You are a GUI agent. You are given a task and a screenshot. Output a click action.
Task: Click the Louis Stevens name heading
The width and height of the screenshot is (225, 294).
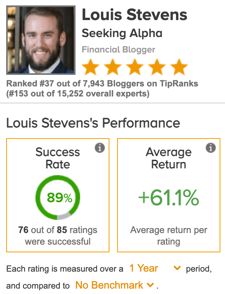[x=134, y=15]
